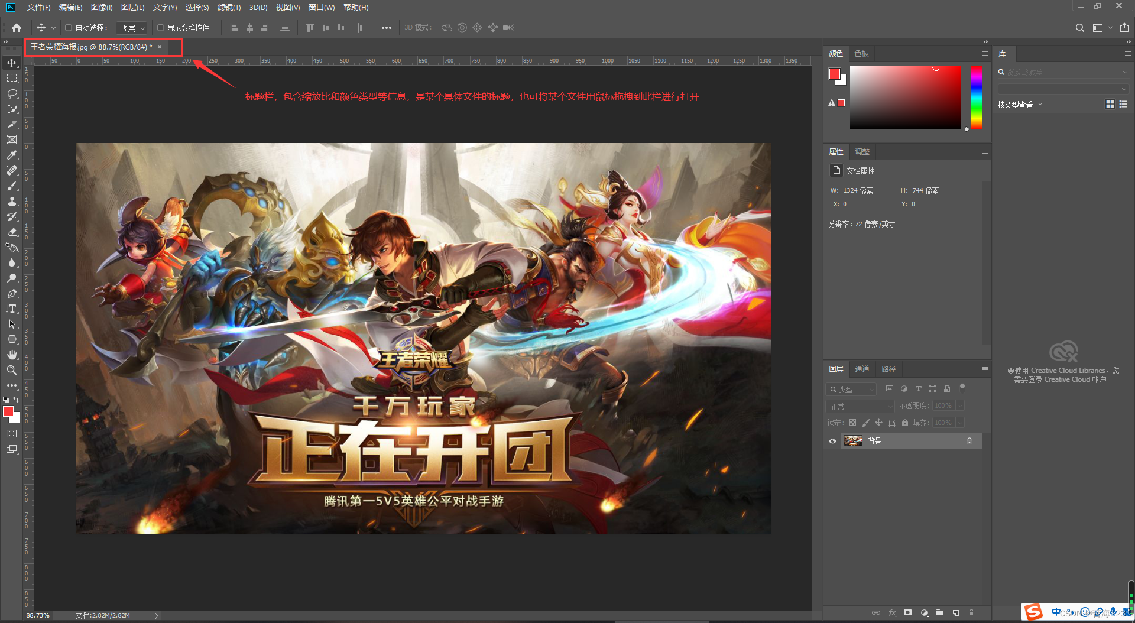Add a layer mask from Layers footer

click(x=907, y=612)
